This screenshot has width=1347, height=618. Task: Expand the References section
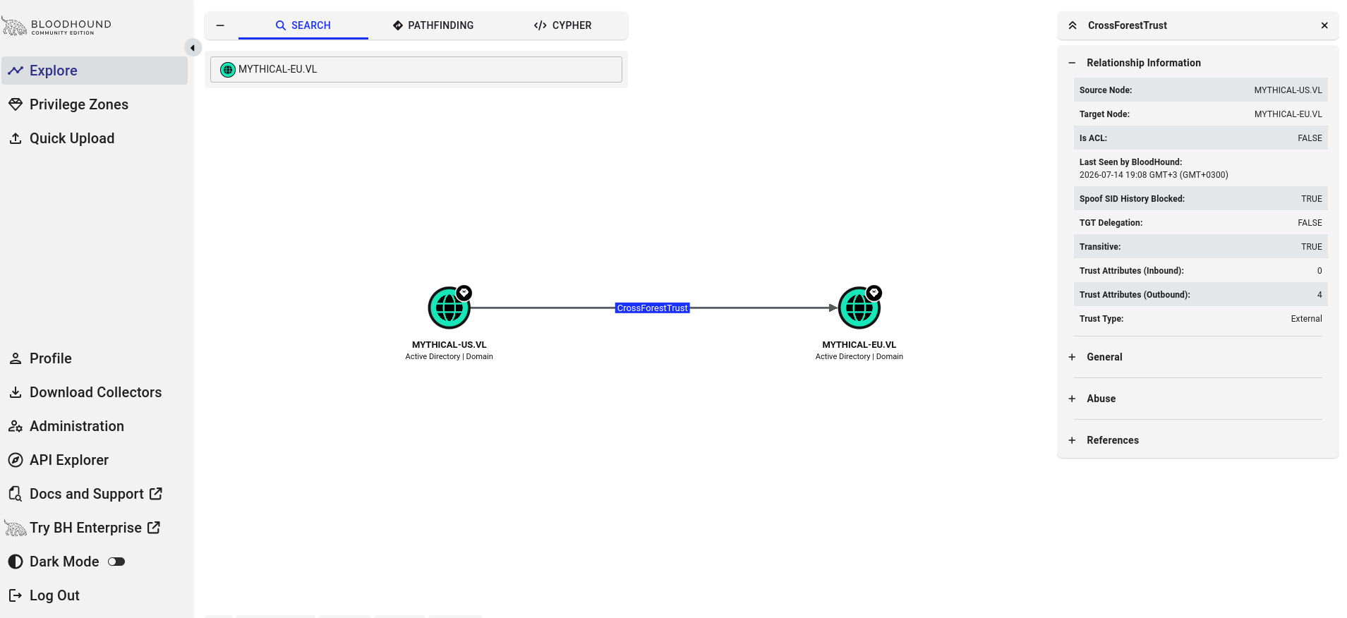1072,440
